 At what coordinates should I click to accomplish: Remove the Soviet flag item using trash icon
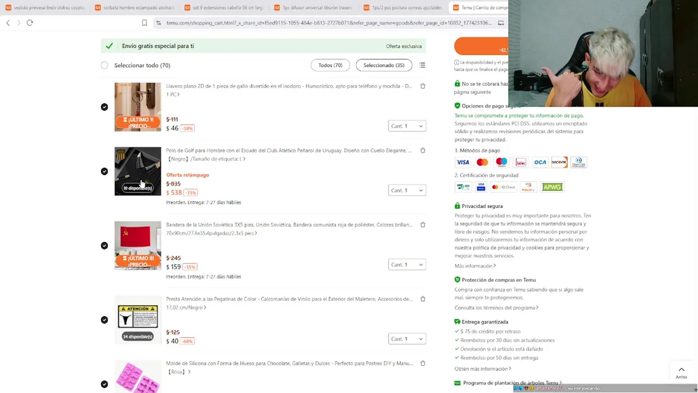click(x=423, y=225)
